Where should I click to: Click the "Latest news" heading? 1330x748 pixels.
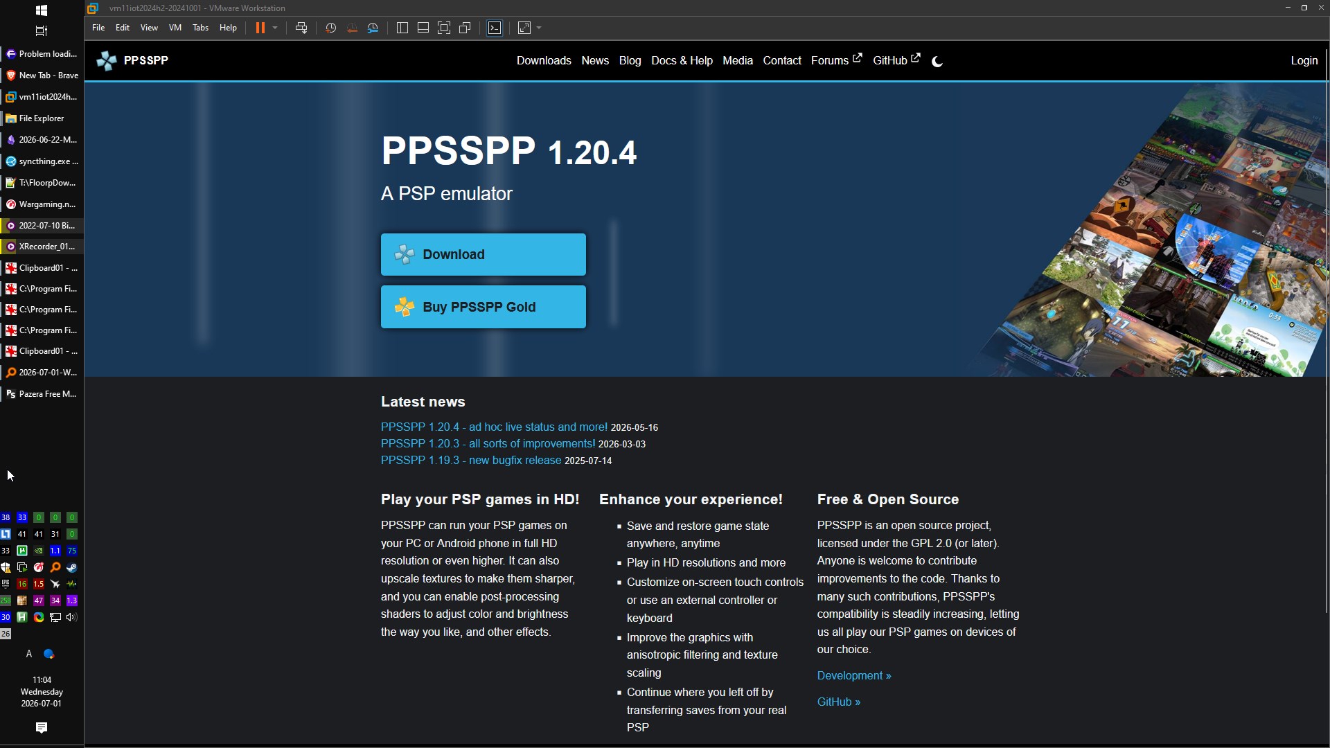coord(423,402)
